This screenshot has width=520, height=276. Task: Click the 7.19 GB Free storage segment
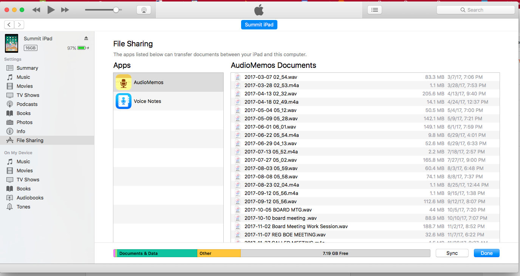(x=335, y=253)
